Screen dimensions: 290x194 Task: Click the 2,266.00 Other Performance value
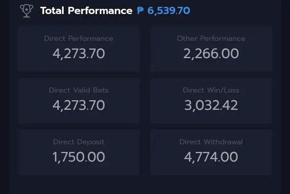click(x=211, y=54)
